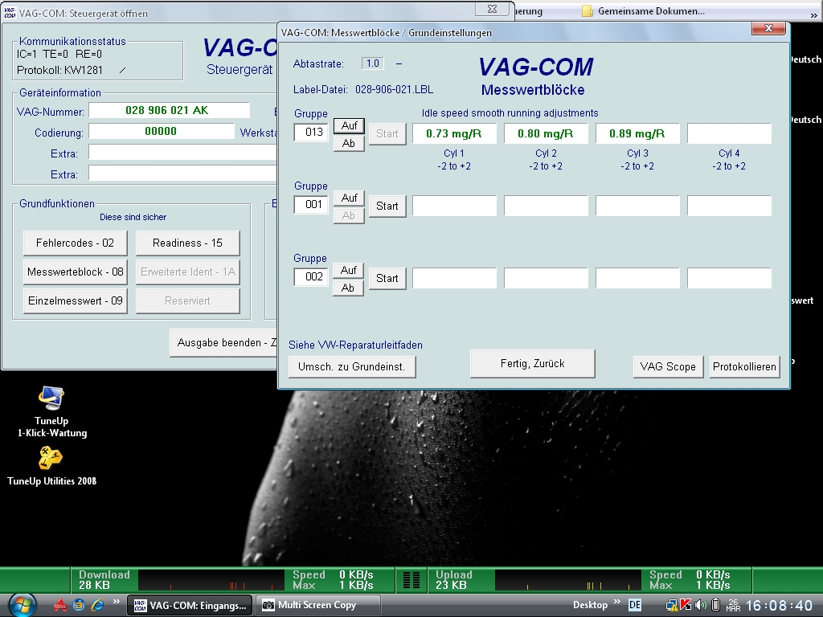
Task: Switch to Multi Screen Copy taskbar button
Action: tap(317, 606)
